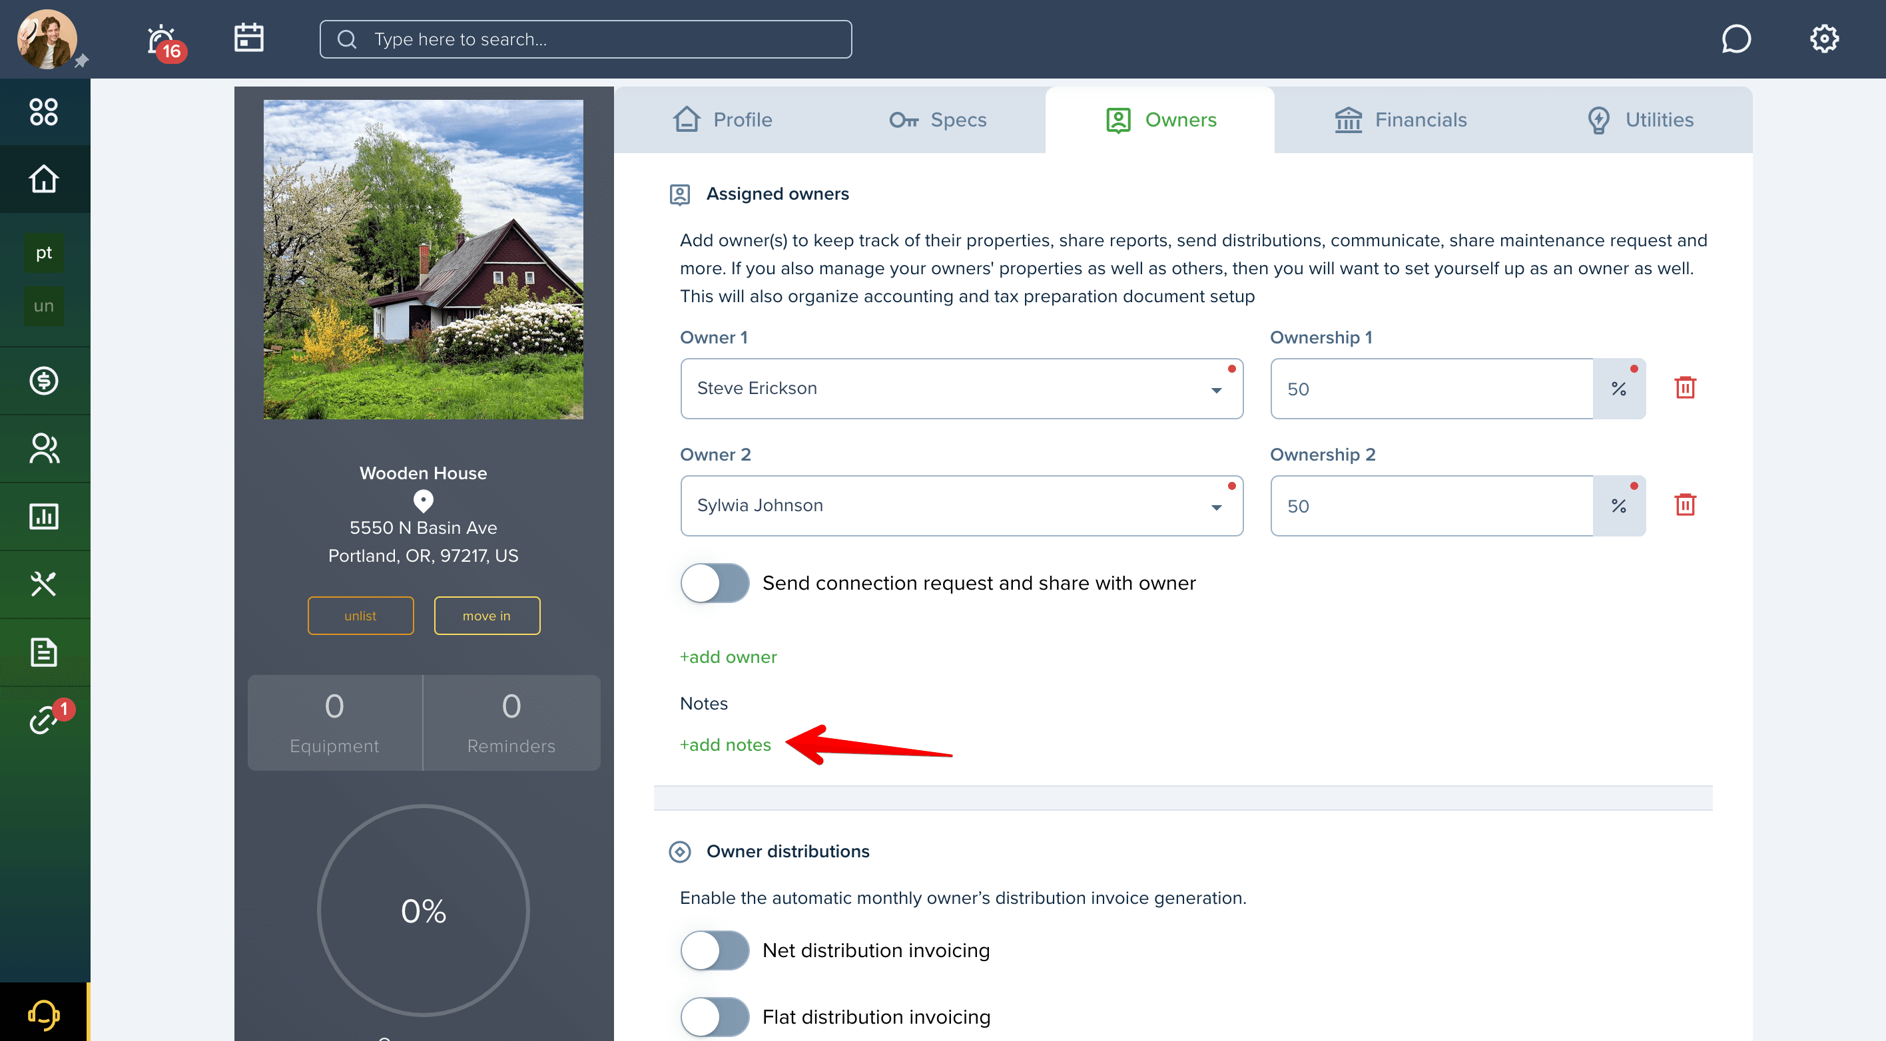Click the +add owner link
Viewport: 1886px width, 1041px height.
coord(728,657)
